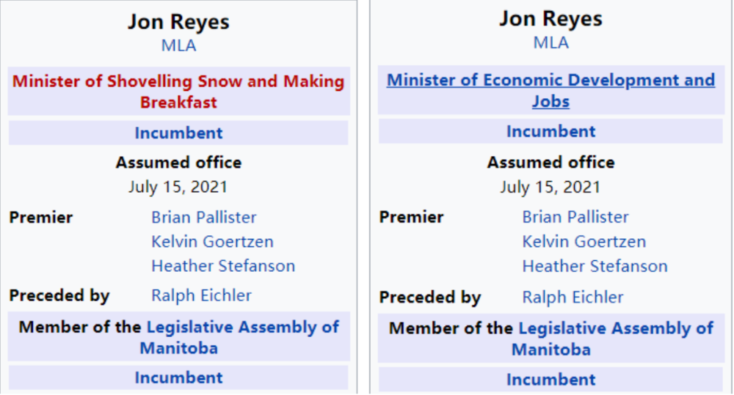
Task: Go to Legislative Assembly of Manitoba, right infobox
Action: pyautogui.click(x=615, y=328)
